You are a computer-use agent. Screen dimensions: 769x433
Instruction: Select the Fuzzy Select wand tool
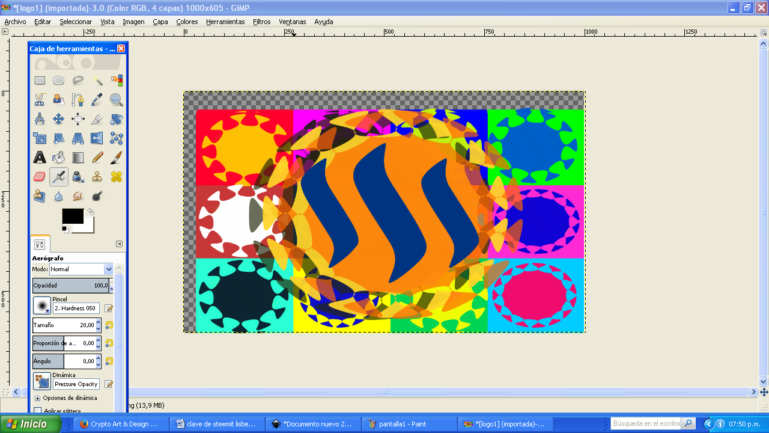tap(97, 79)
